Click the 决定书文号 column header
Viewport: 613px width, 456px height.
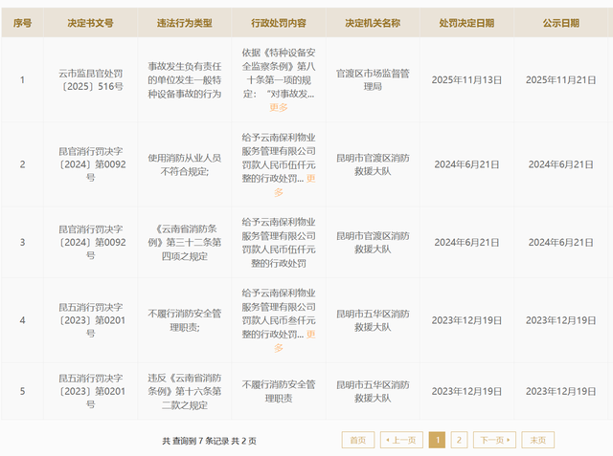tap(90, 23)
